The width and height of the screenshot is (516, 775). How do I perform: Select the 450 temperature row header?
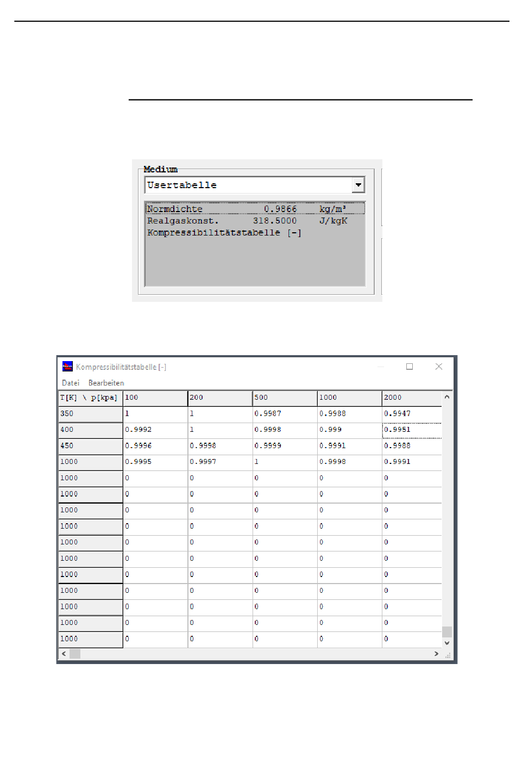[90, 446]
